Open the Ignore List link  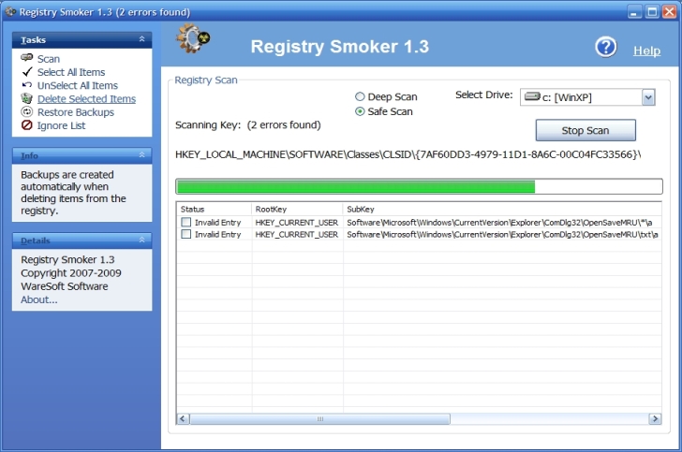pos(61,125)
